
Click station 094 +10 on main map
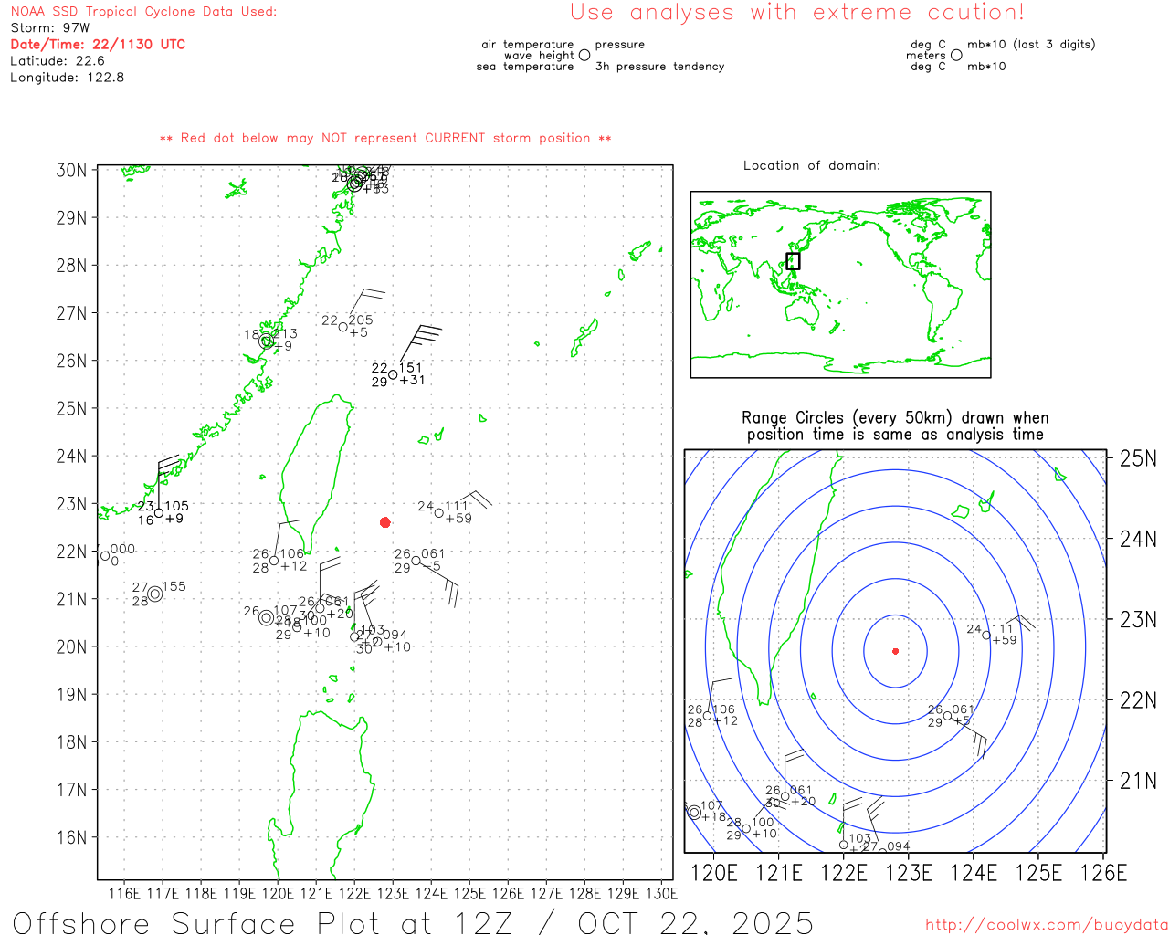click(377, 641)
